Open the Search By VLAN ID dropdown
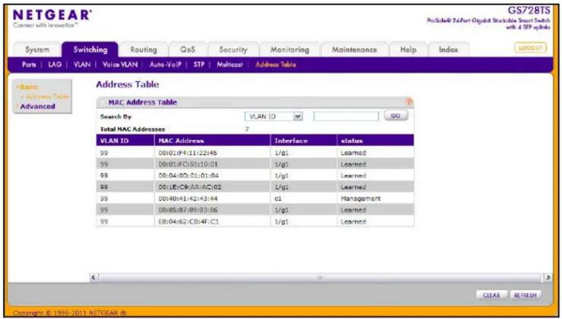Screen dimensions: 562x319 pyautogui.click(x=274, y=116)
